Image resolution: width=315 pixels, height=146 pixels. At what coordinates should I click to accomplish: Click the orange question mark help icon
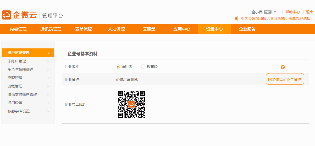[283, 67]
